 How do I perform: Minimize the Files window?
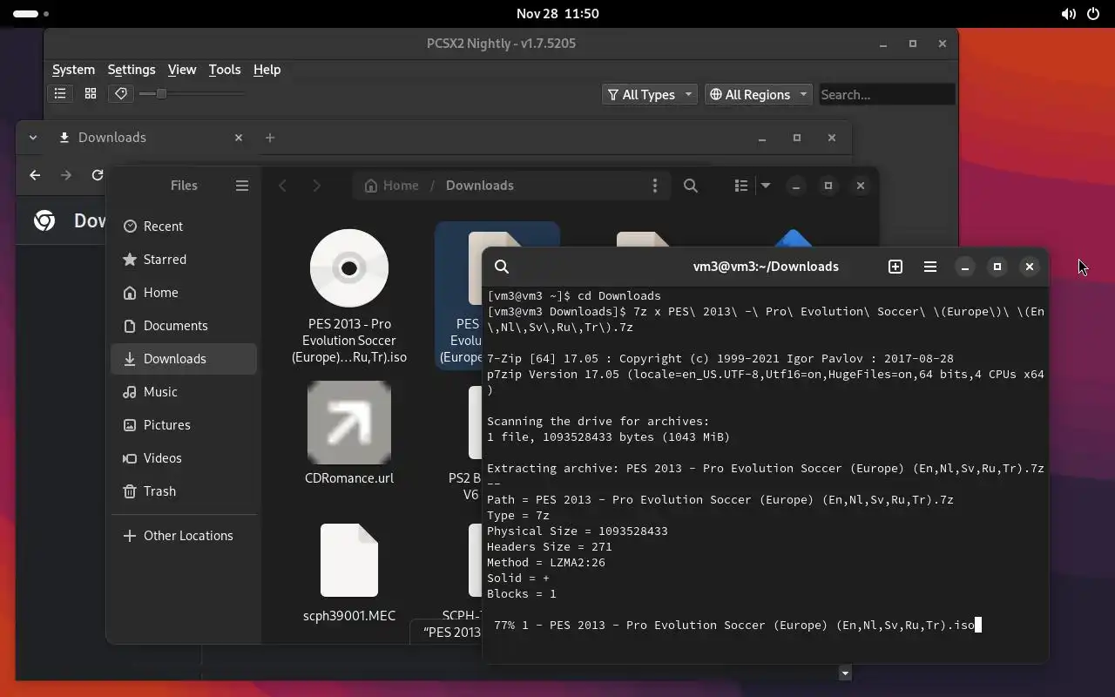pyautogui.click(x=796, y=186)
